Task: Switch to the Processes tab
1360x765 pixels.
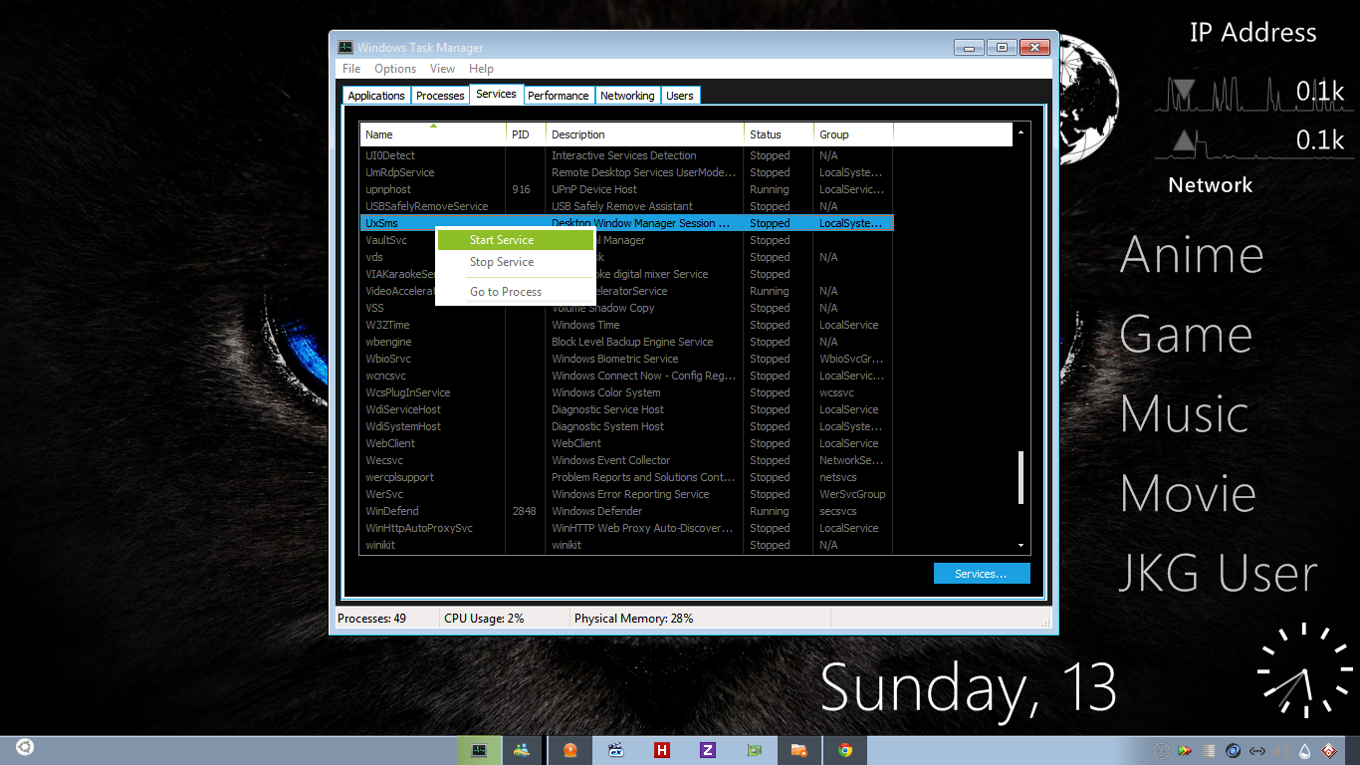Action: tap(440, 96)
